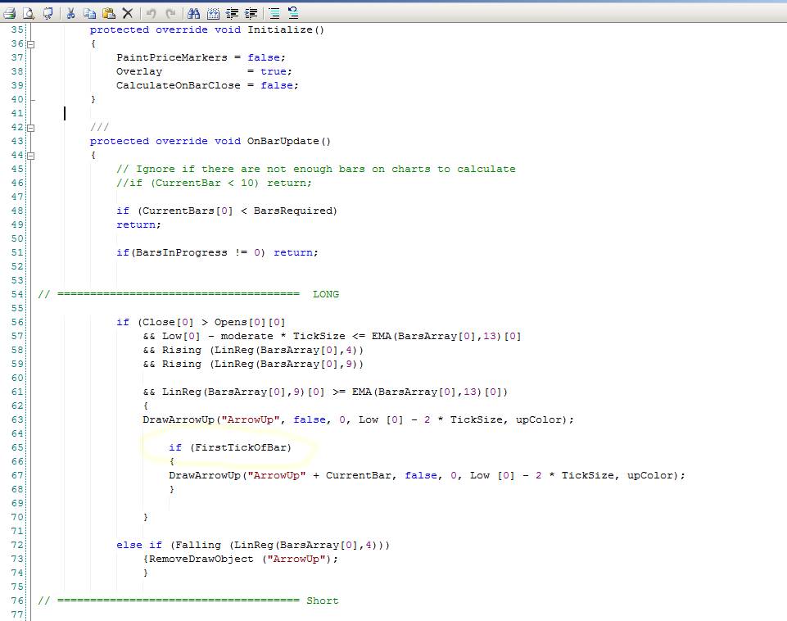Image resolution: width=787 pixels, height=621 pixels.
Task: Click 'moderate' variable on line 57
Action: click(x=247, y=336)
